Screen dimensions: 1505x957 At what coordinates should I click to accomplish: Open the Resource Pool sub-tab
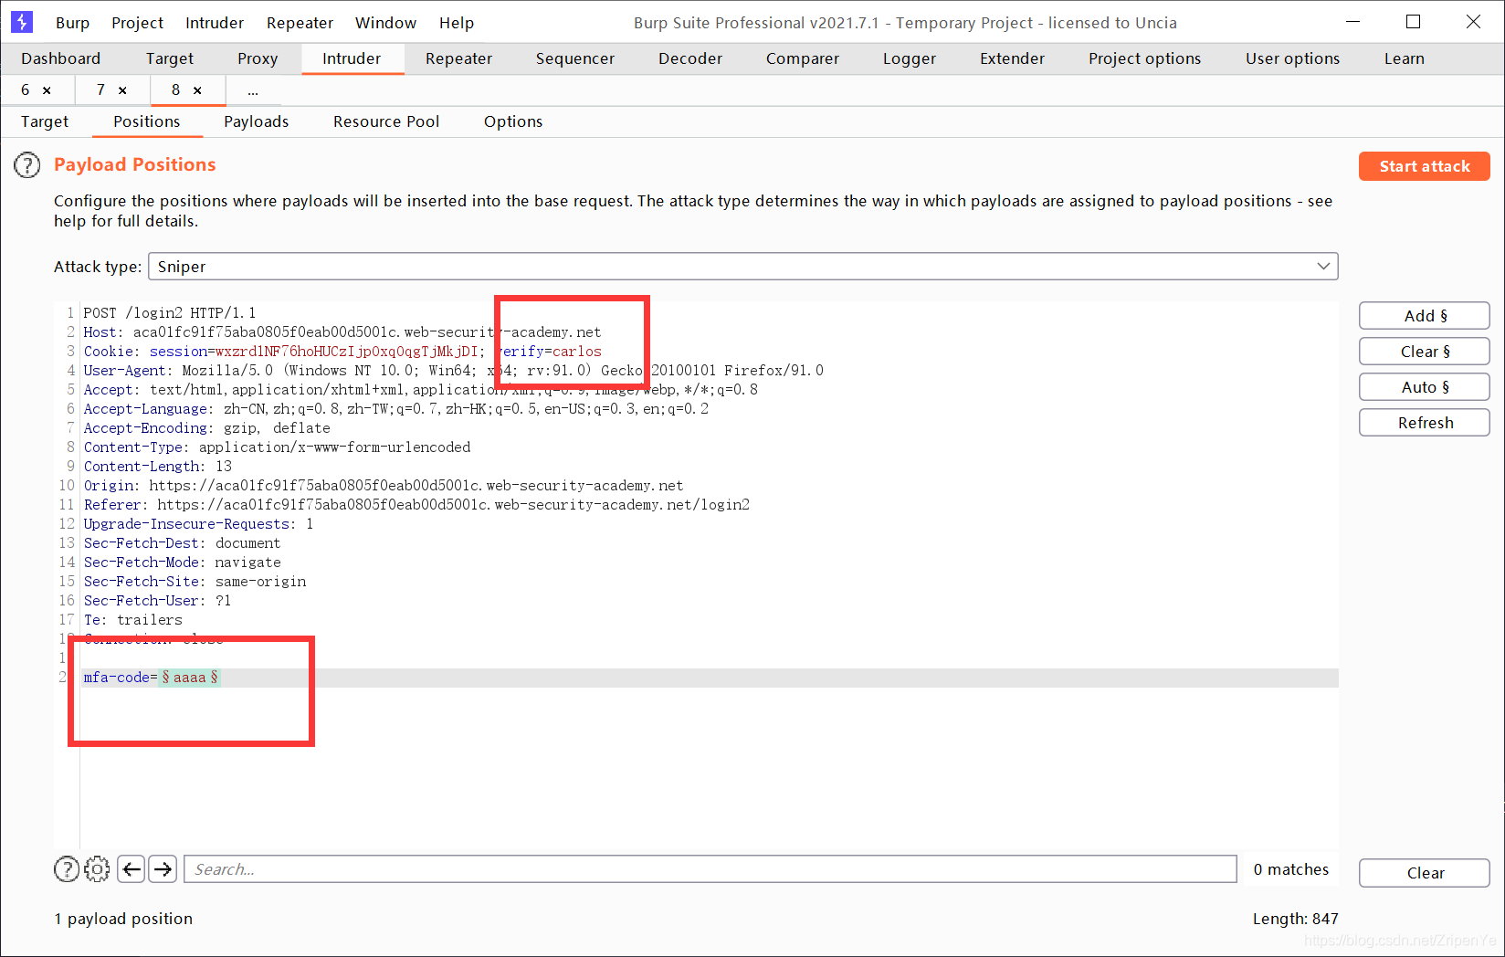pos(386,121)
